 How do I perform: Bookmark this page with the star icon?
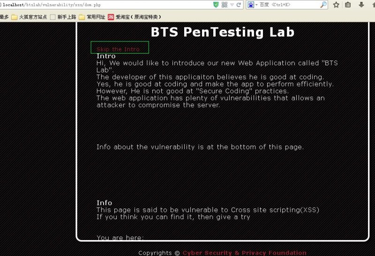click(x=336, y=5)
